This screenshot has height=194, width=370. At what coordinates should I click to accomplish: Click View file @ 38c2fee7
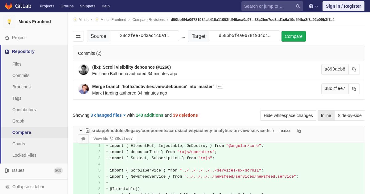tap(113, 139)
